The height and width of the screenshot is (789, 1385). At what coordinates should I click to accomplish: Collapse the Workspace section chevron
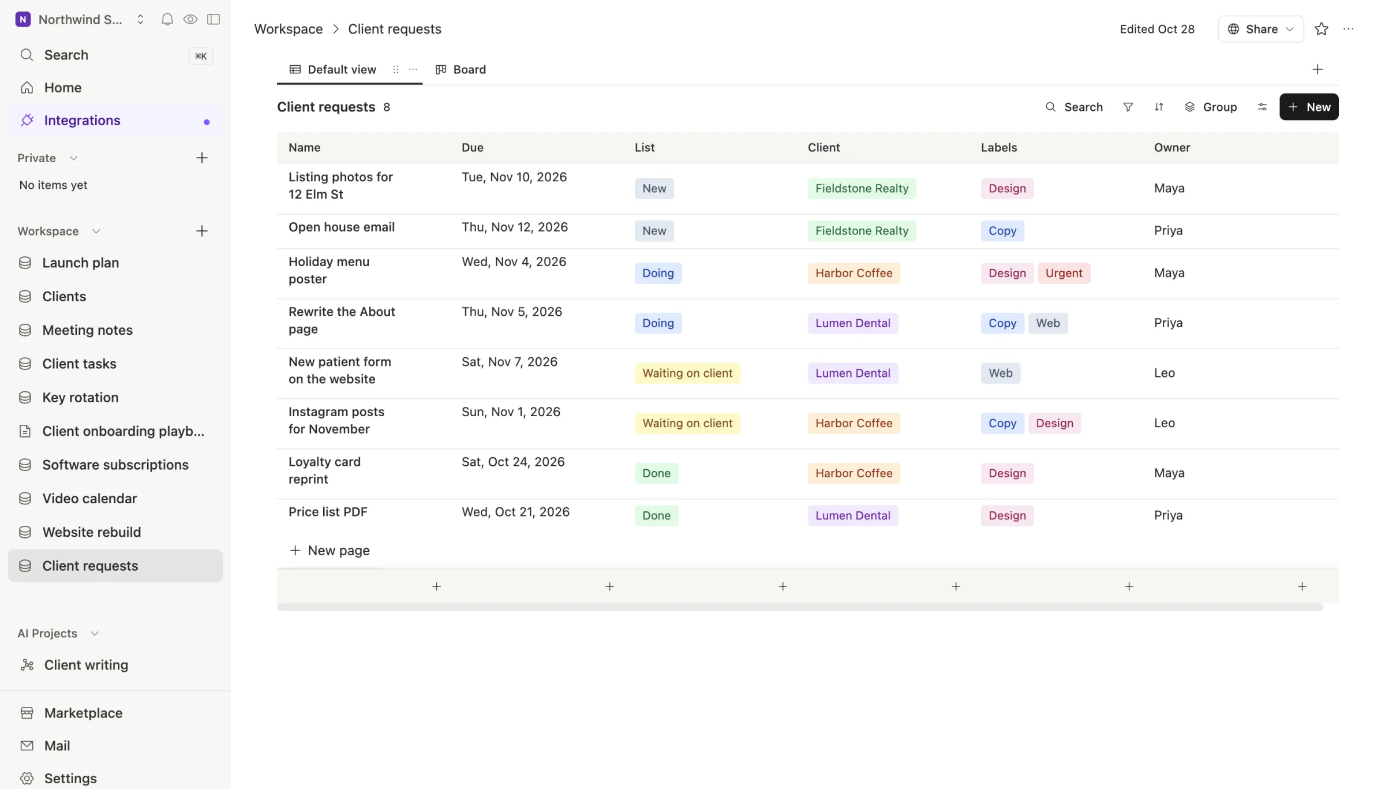tap(96, 231)
